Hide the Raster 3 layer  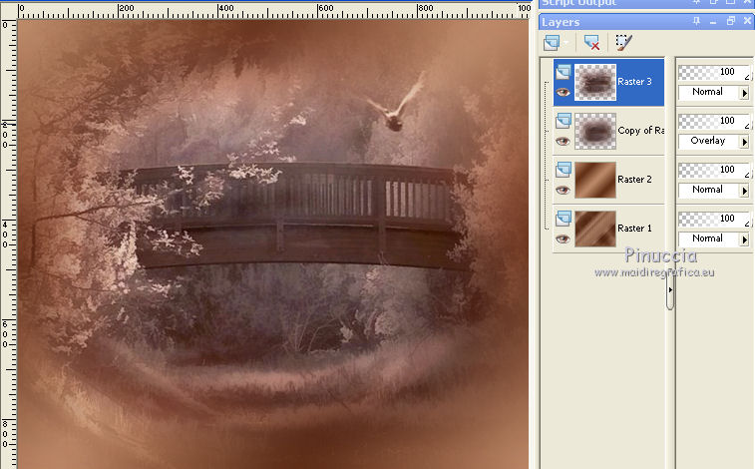(563, 92)
